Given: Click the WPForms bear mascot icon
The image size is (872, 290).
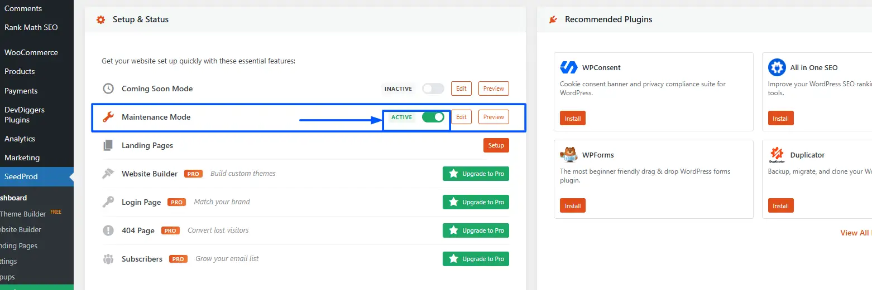Looking at the screenshot, I should click(568, 155).
